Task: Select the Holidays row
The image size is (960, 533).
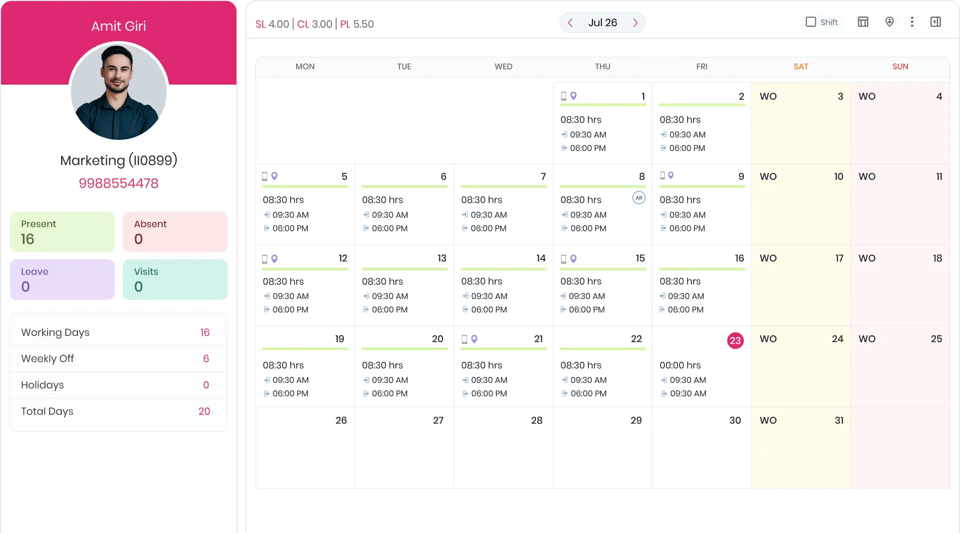Action: [118, 385]
